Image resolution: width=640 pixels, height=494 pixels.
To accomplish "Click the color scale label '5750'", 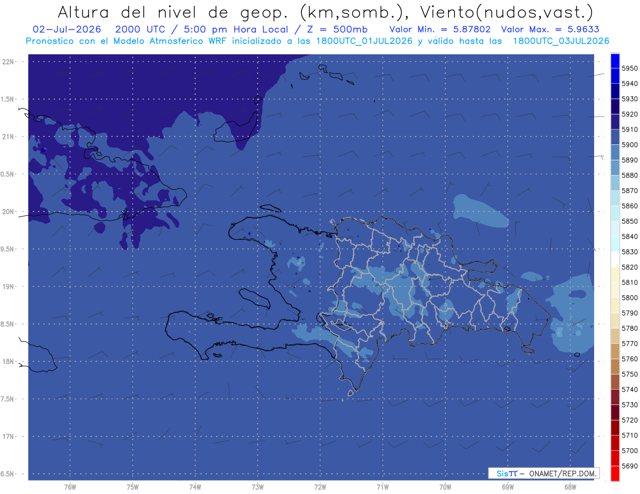I will [x=629, y=374].
